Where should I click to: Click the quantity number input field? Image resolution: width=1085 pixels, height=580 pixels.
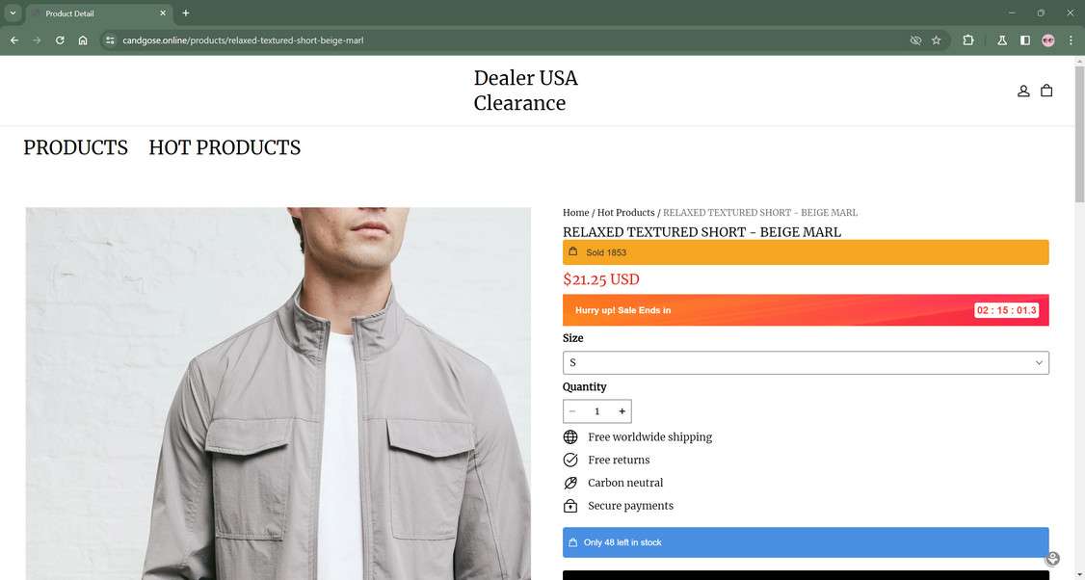(x=596, y=411)
